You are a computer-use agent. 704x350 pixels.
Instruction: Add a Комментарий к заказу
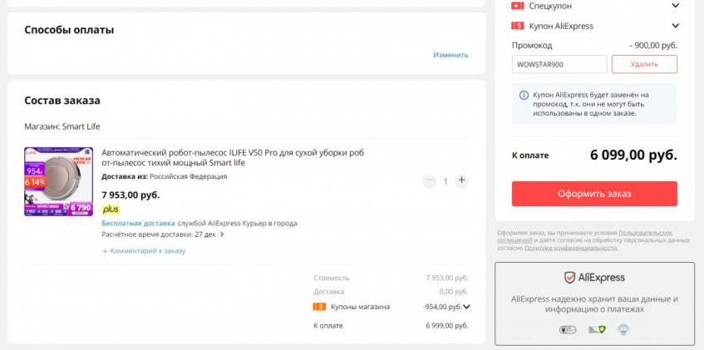143,250
